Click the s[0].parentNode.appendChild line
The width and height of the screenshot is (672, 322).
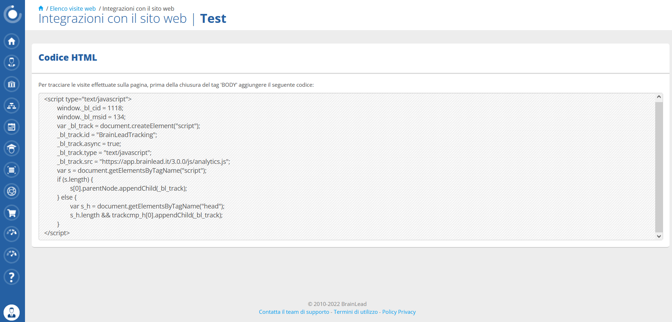point(129,188)
